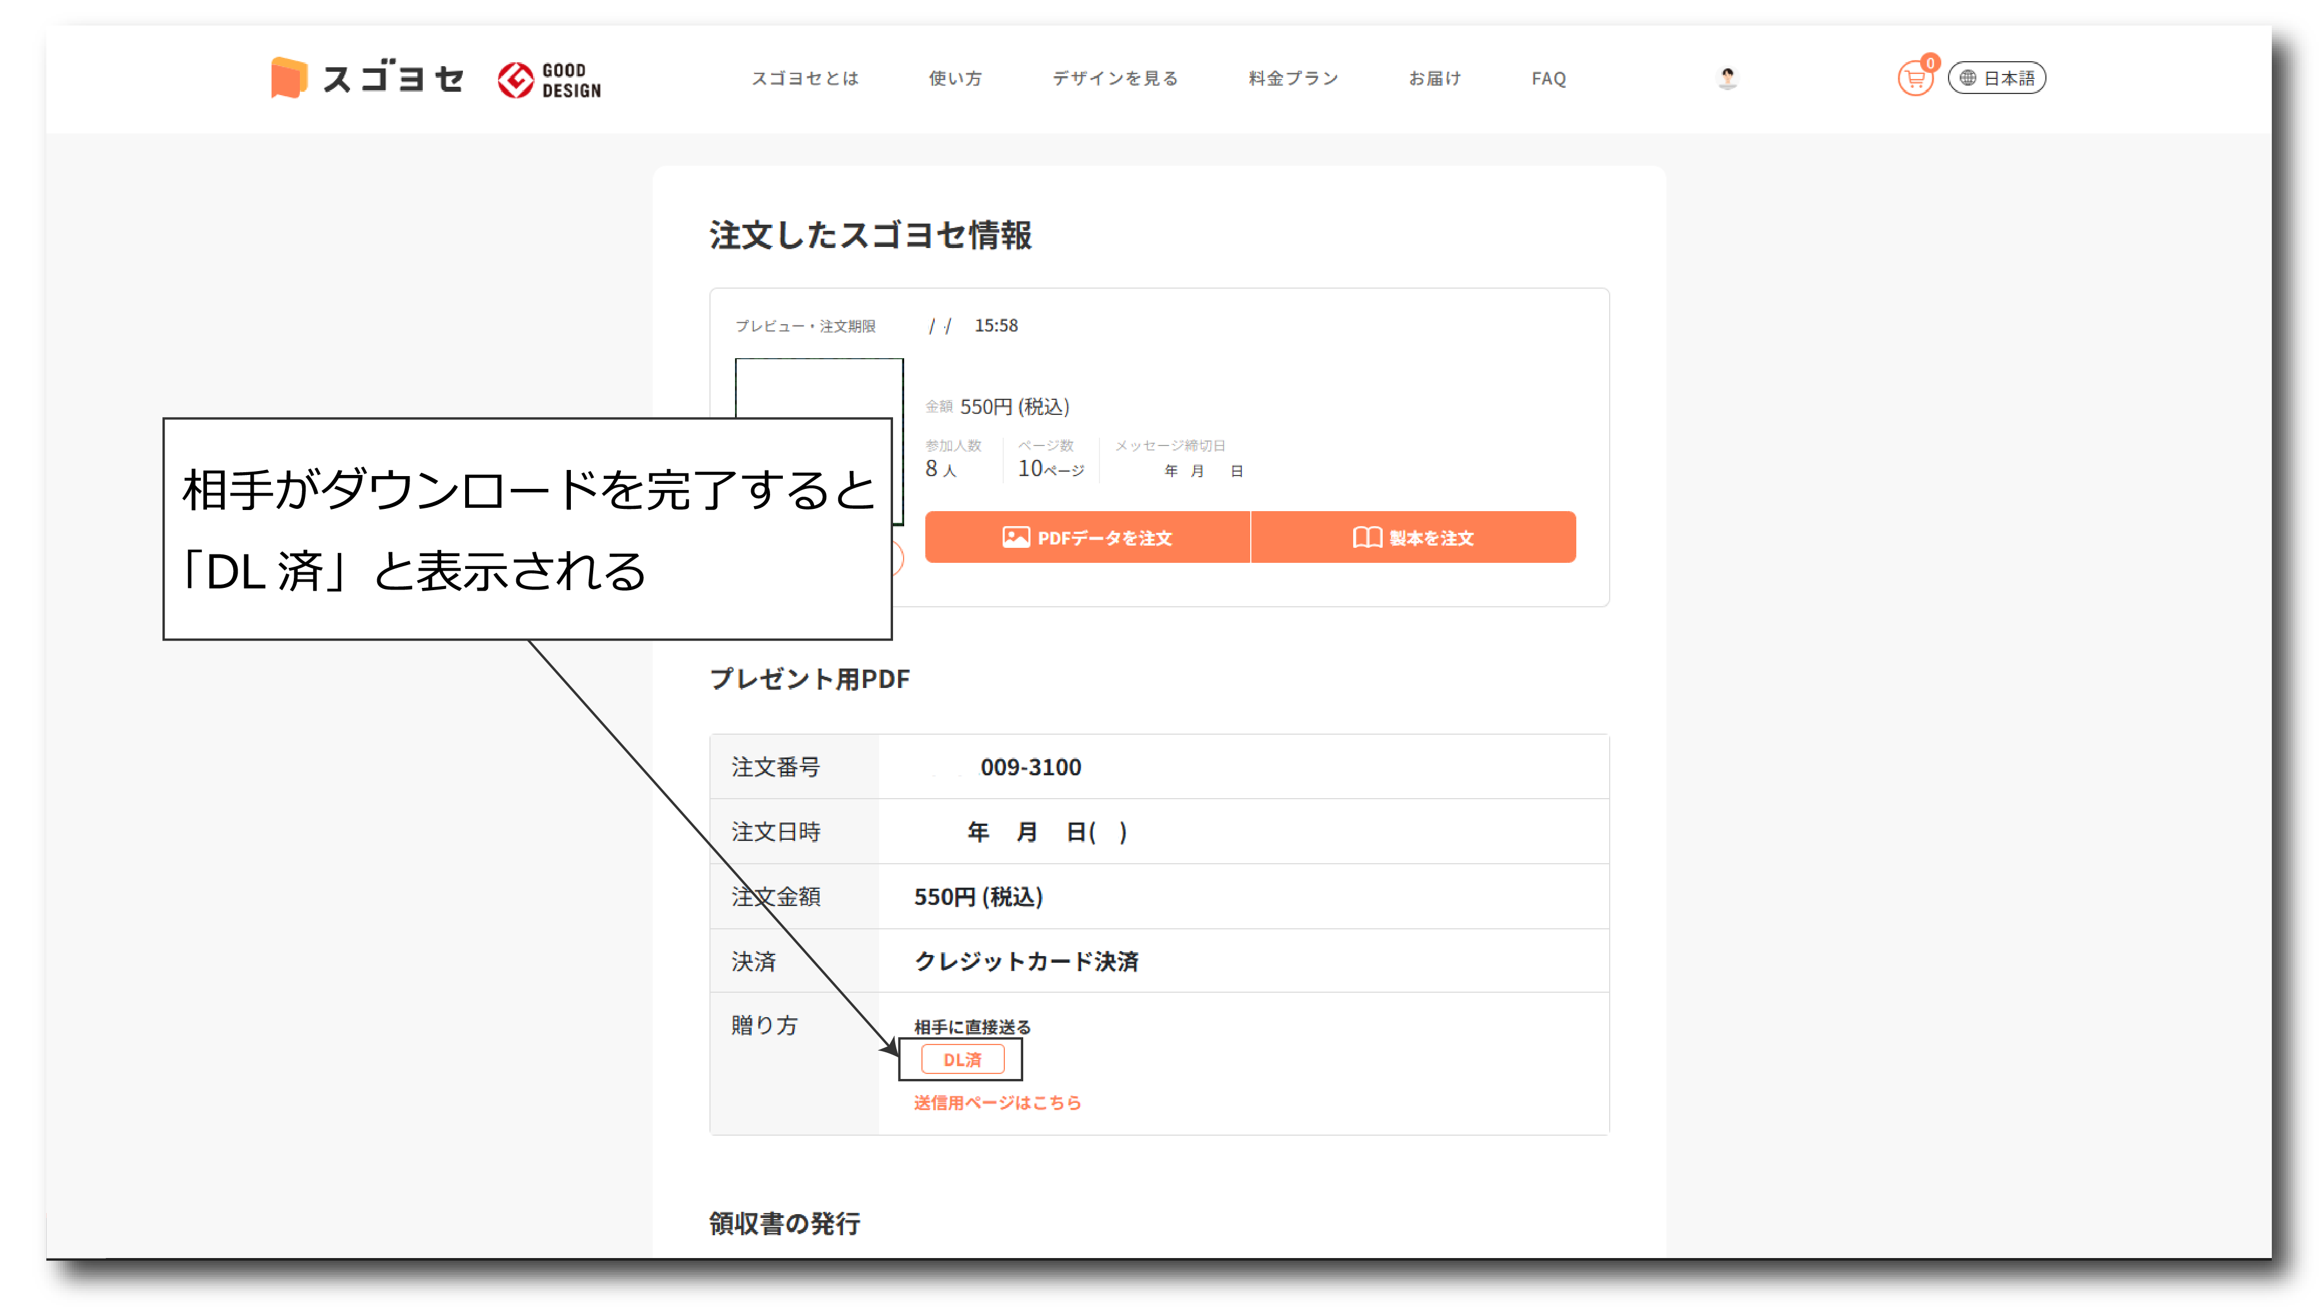Click the globe icon in the language selector
The image size is (2323, 1312).
[1969, 78]
